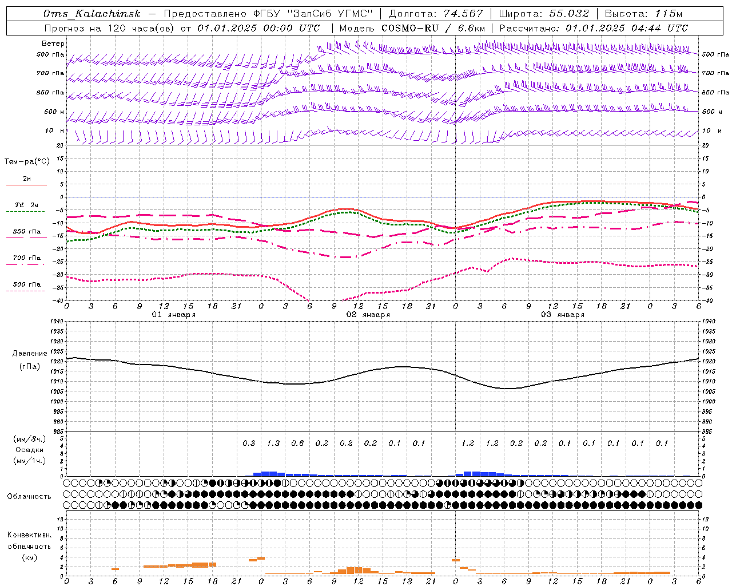Click the Давление pressure panel label

pos(30,354)
